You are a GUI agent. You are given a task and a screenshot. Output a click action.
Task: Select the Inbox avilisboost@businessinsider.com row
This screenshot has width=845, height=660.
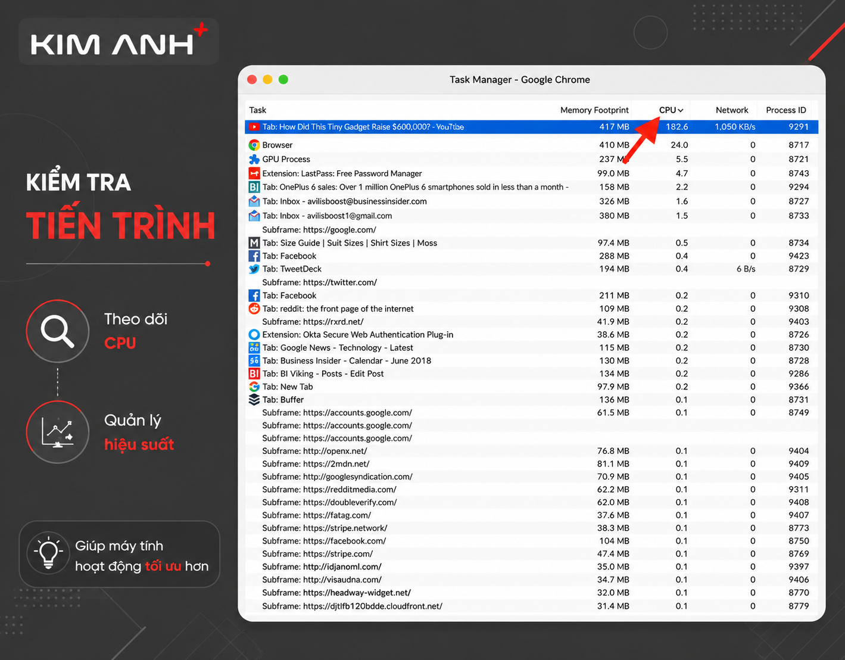531,201
